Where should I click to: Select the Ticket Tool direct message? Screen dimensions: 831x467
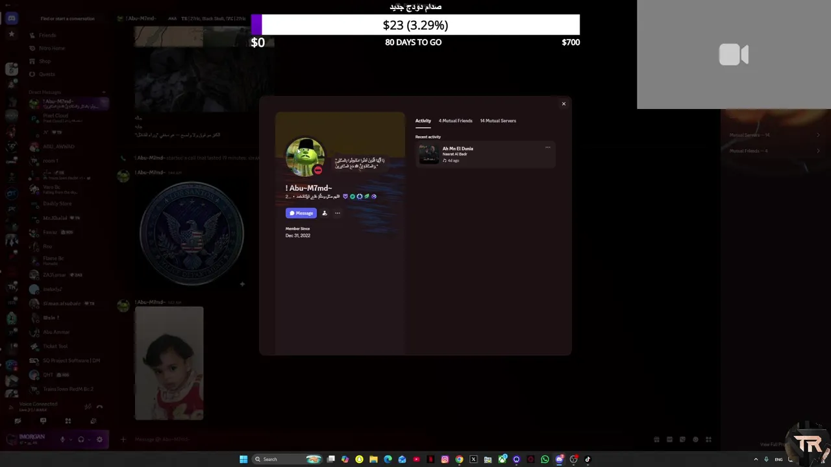tap(68, 346)
